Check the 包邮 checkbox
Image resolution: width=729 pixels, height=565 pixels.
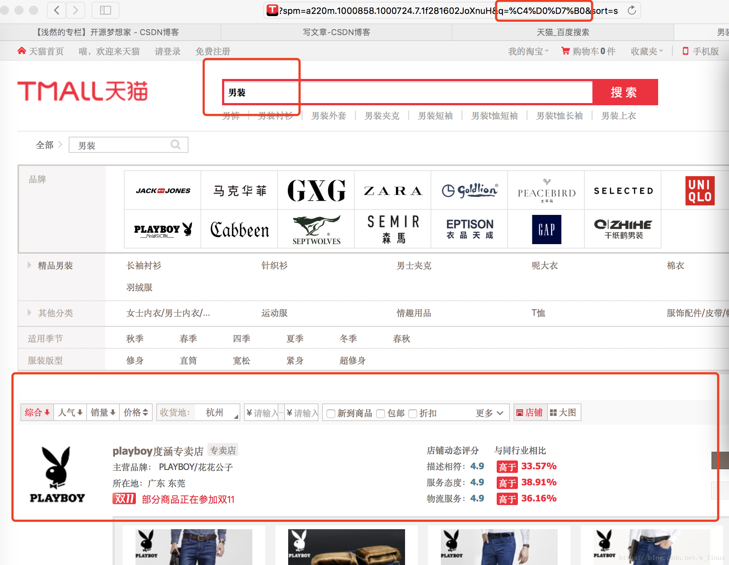381,413
